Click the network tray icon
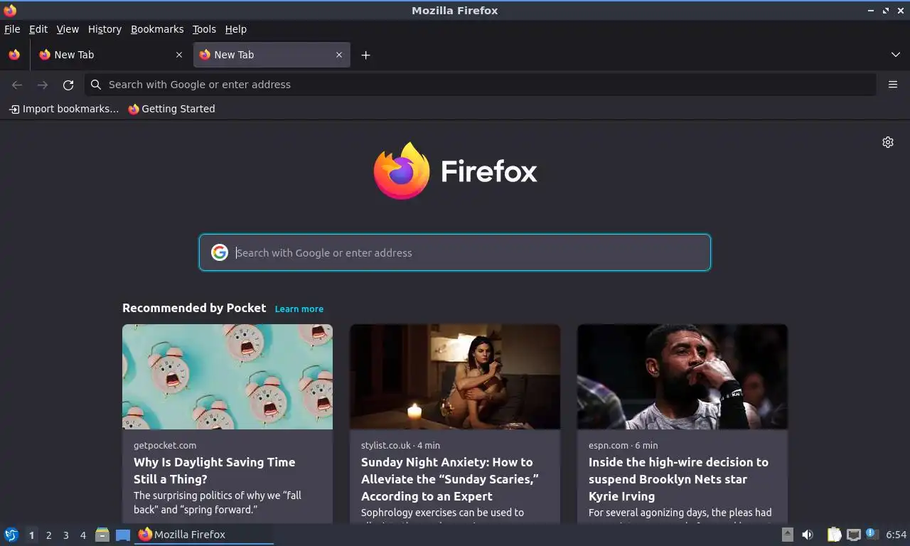 pos(854,535)
